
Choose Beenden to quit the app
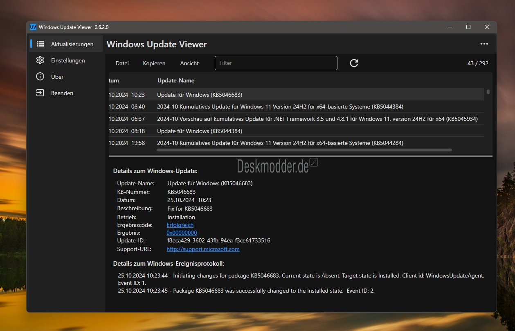66,93
